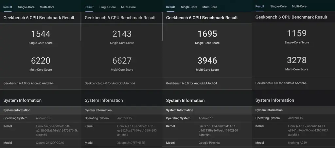
Task: Click "Android 15" in the Xiaomi 2407FPN8ER panel
Action: [125, 118]
